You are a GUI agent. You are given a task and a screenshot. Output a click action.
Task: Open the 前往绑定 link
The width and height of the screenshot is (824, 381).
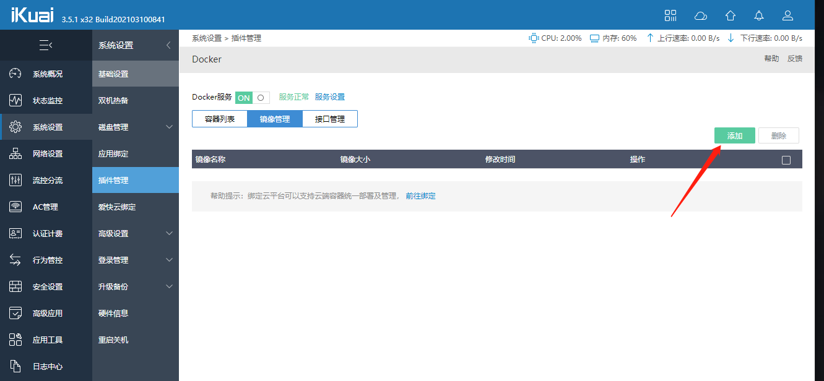(x=420, y=196)
